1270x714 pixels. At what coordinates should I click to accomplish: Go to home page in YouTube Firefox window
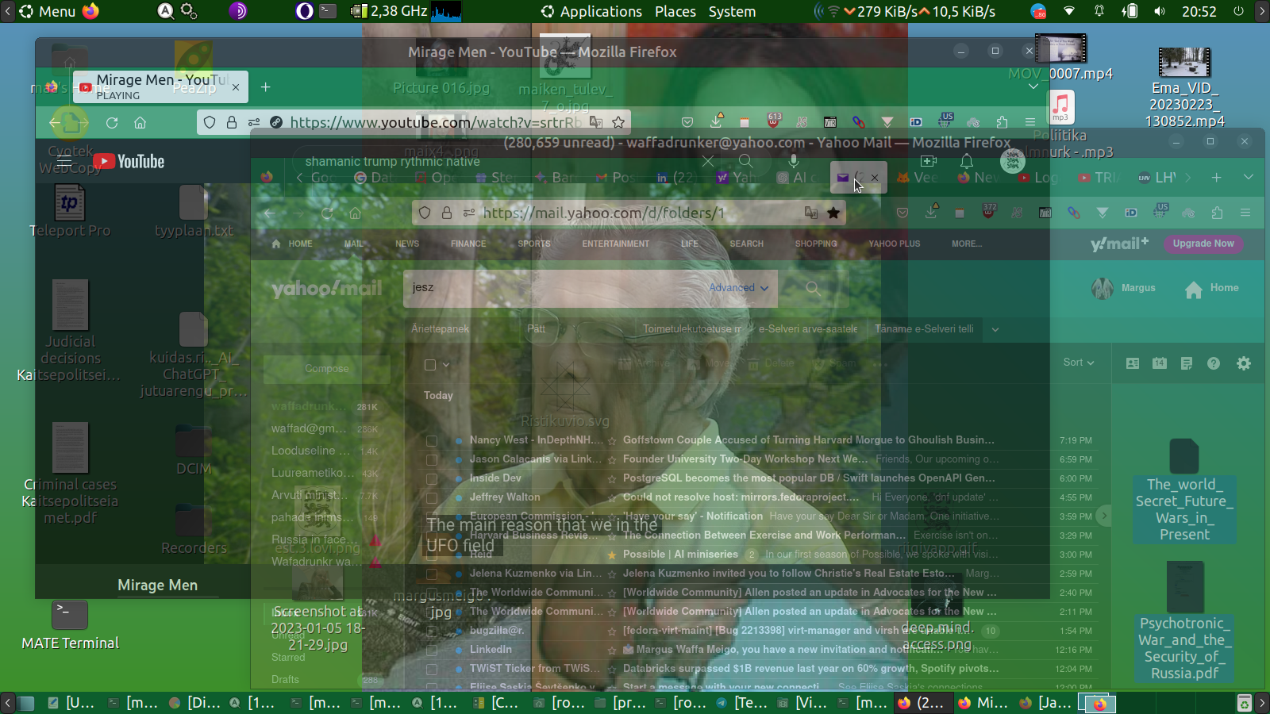pyautogui.click(x=140, y=122)
